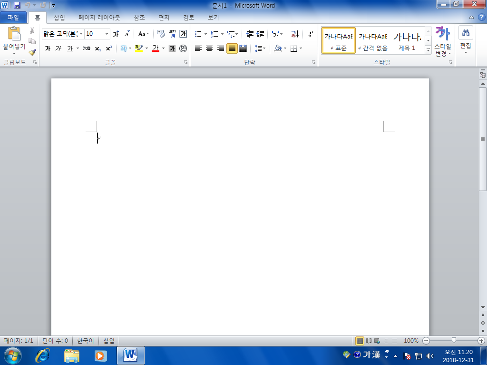Click the Increase Indent icon

(260, 34)
